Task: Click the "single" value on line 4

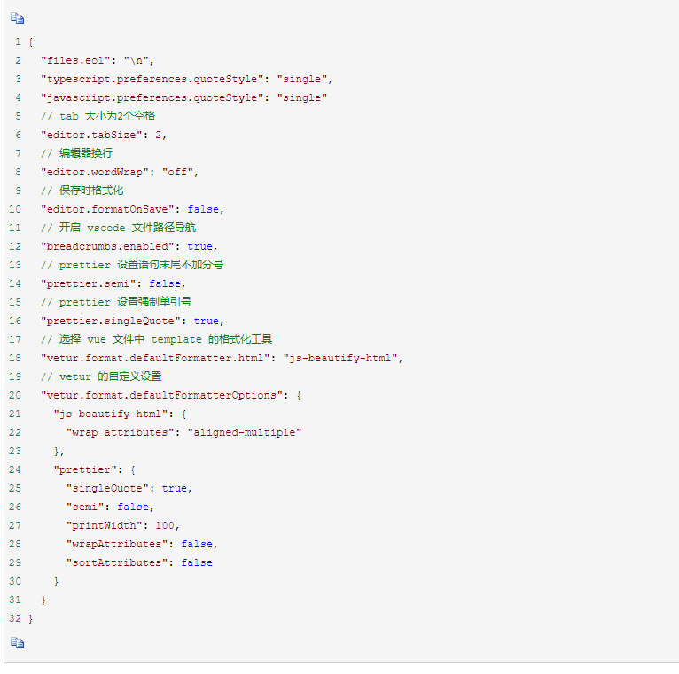Action: [301, 97]
